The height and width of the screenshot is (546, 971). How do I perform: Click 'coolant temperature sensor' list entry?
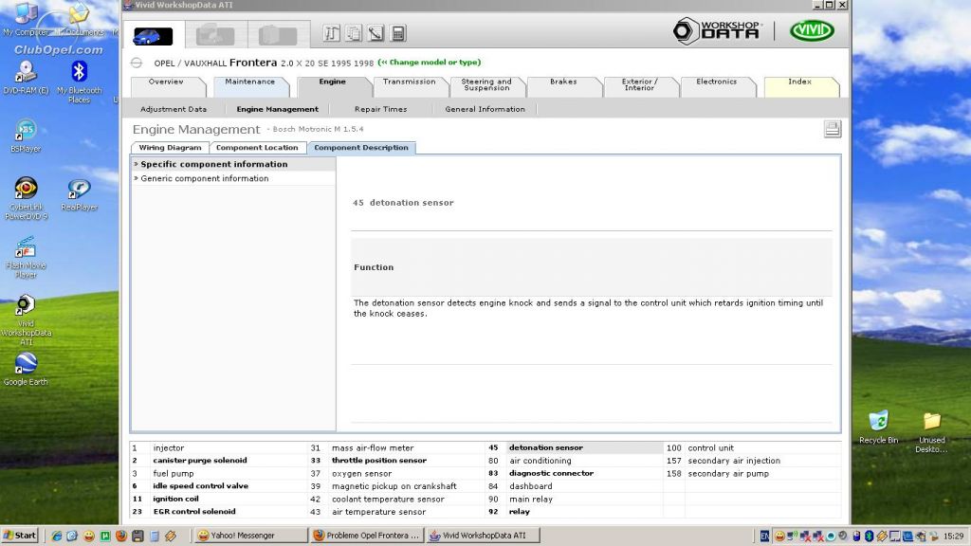[x=388, y=499]
